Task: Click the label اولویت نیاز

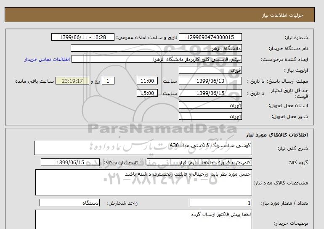Action: [x=296, y=70]
